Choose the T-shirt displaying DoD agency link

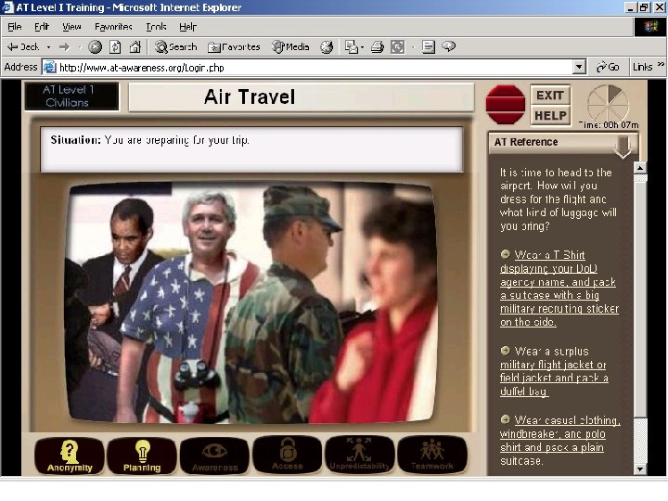pyautogui.click(x=559, y=289)
